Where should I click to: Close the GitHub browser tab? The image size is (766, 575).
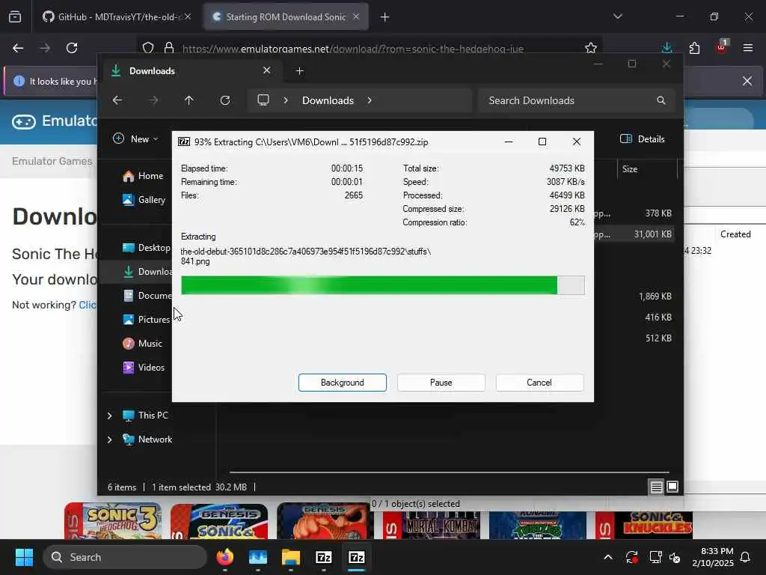pos(188,16)
